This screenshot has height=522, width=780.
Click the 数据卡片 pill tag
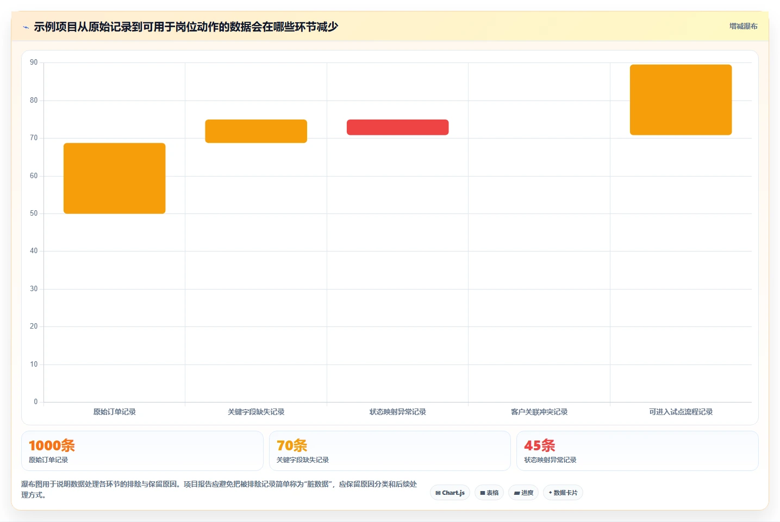(x=563, y=493)
